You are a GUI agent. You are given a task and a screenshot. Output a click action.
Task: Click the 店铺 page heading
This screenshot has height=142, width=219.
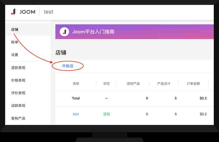(x=61, y=53)
